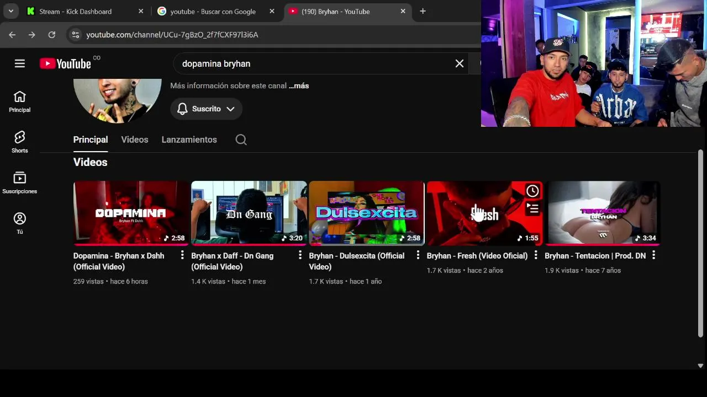This screenshot has height=397, width=707.
Task: Open the browser tab search dropdown
Action: (10, 11)
